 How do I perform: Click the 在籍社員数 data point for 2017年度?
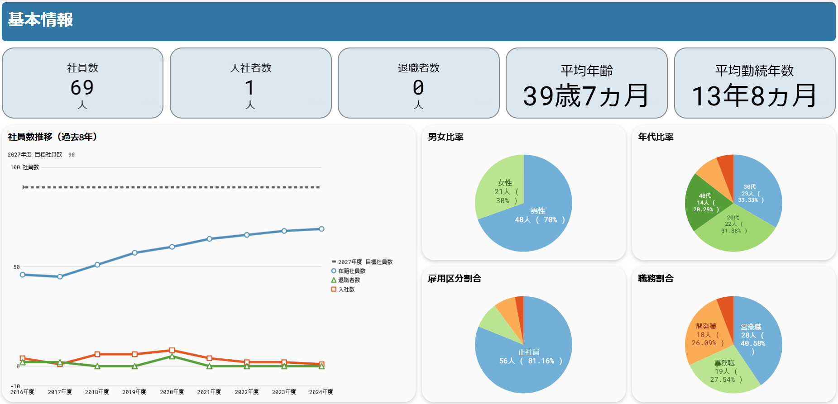(60, 276)
